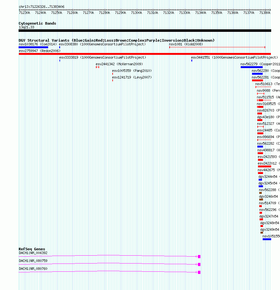Open variant esv996694 label

pos(269,137)
